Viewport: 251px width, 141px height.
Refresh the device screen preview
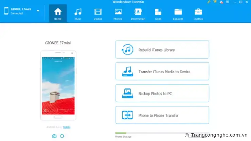(62, 136)
